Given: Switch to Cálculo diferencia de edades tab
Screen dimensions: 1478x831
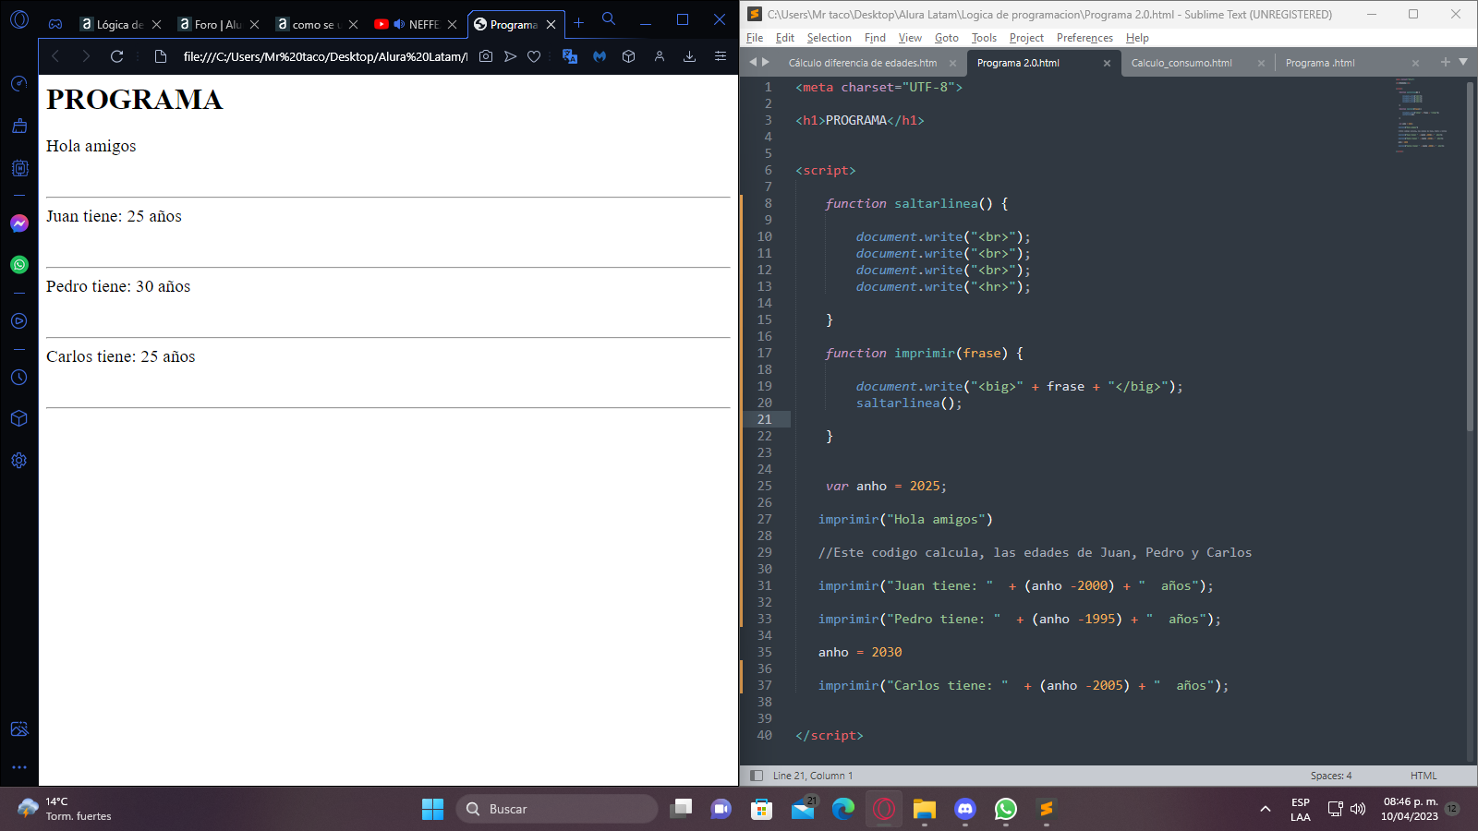Looking at the screenshot, I should [x=863, y=63].
